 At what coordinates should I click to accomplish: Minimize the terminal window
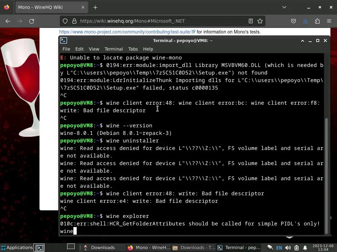tap(310, 40)
